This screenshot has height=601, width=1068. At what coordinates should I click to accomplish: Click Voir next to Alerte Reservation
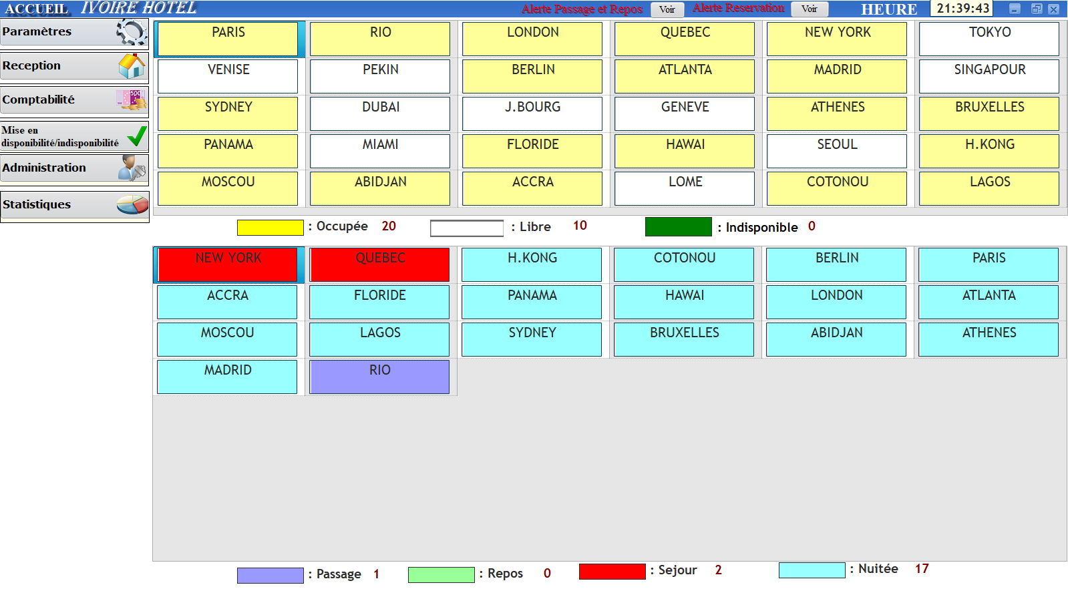[809, 9]
